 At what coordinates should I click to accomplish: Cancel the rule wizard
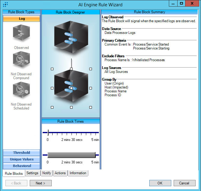pyautogui.click(x=184, y=183)
